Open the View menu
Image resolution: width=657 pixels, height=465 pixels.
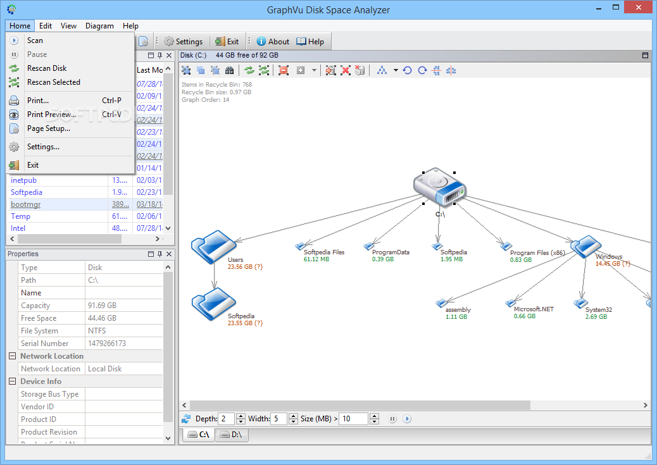point(68,26)
